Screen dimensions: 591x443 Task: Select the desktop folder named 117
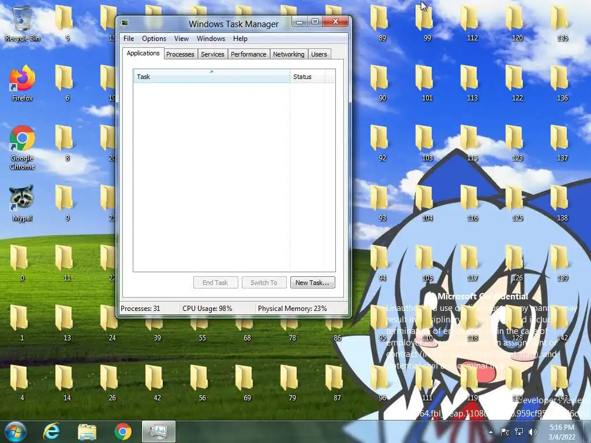point(472,263)
